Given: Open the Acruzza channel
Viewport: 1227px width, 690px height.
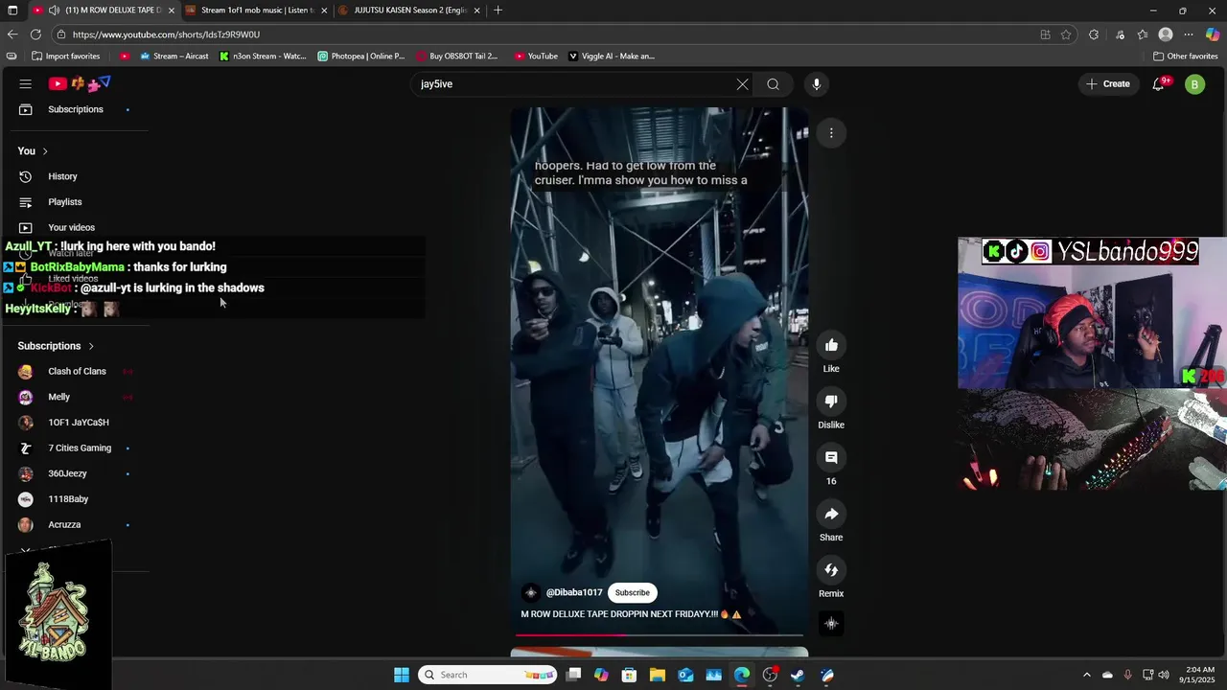Looking at the screenshot, I should (x=64, y=525).
